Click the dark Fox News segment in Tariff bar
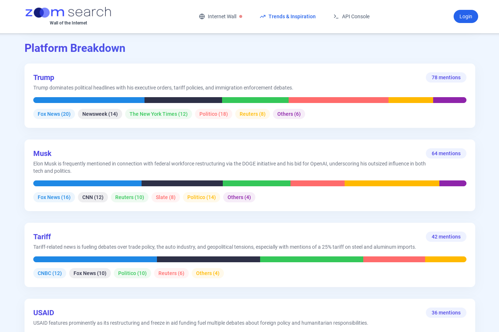 pos(209,259)
